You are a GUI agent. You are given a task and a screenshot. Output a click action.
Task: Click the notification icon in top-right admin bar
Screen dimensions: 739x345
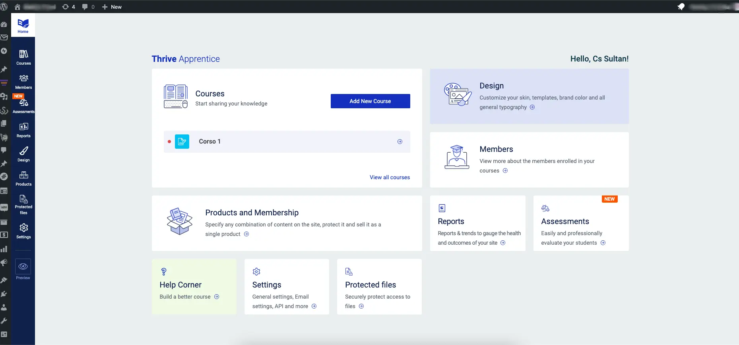click(681, 7)
